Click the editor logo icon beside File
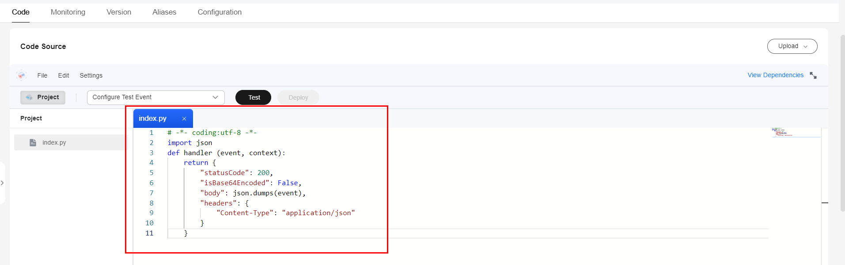This screenshot has width=845, height=265. click(x=21, y=75)
